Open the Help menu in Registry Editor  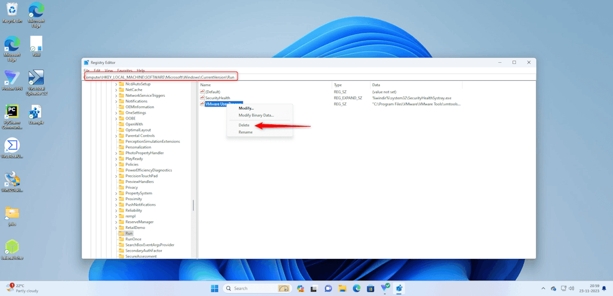(x=141, y=71)
